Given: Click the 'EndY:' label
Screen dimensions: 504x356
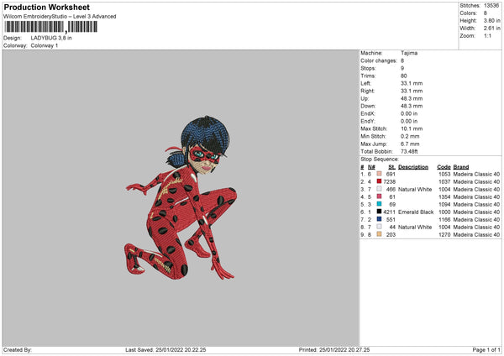Looking at the screenshot, I should tap(368, 121).
